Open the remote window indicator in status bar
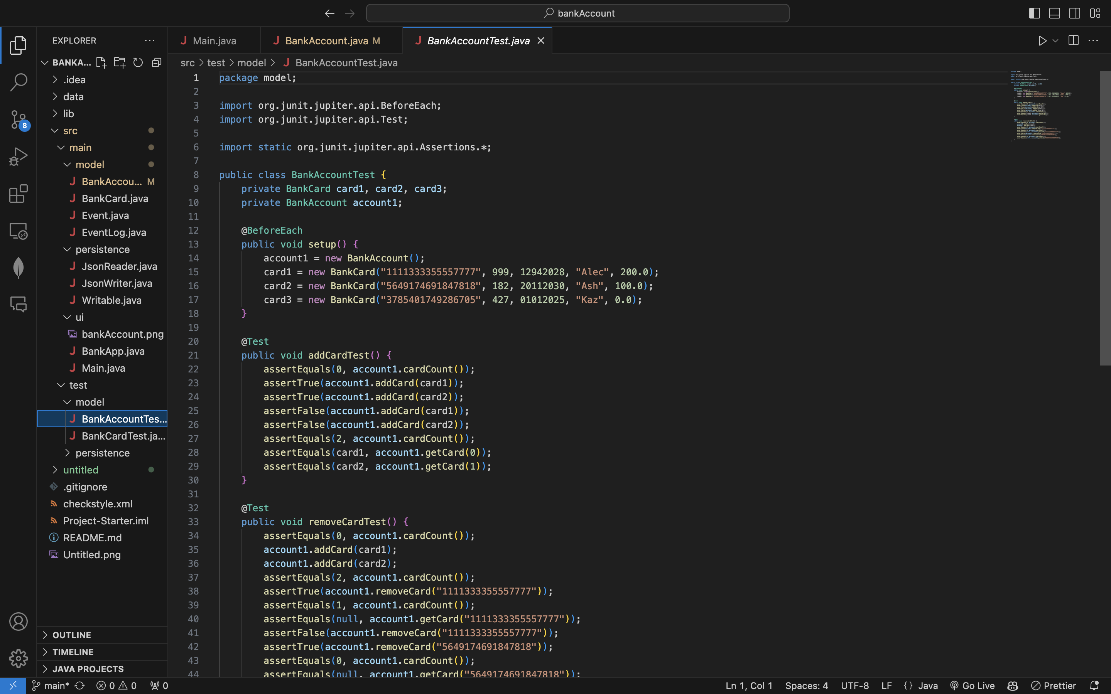The height and width of the screenshot is (694, 1111). click(x=13, y=686)
